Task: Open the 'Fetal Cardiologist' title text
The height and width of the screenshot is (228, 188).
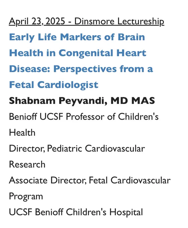Action: 54,85
